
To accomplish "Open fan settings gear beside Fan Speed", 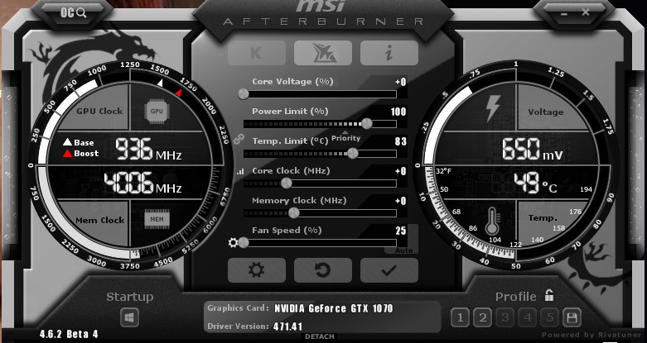I will (x=233, y=242).
